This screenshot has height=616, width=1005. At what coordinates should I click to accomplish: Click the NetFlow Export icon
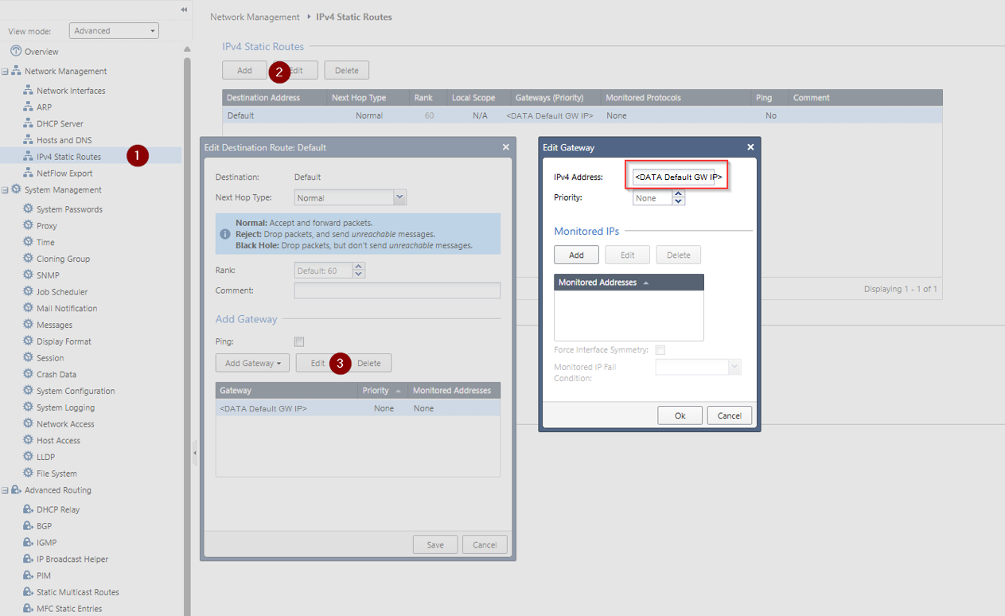[28, 173]
